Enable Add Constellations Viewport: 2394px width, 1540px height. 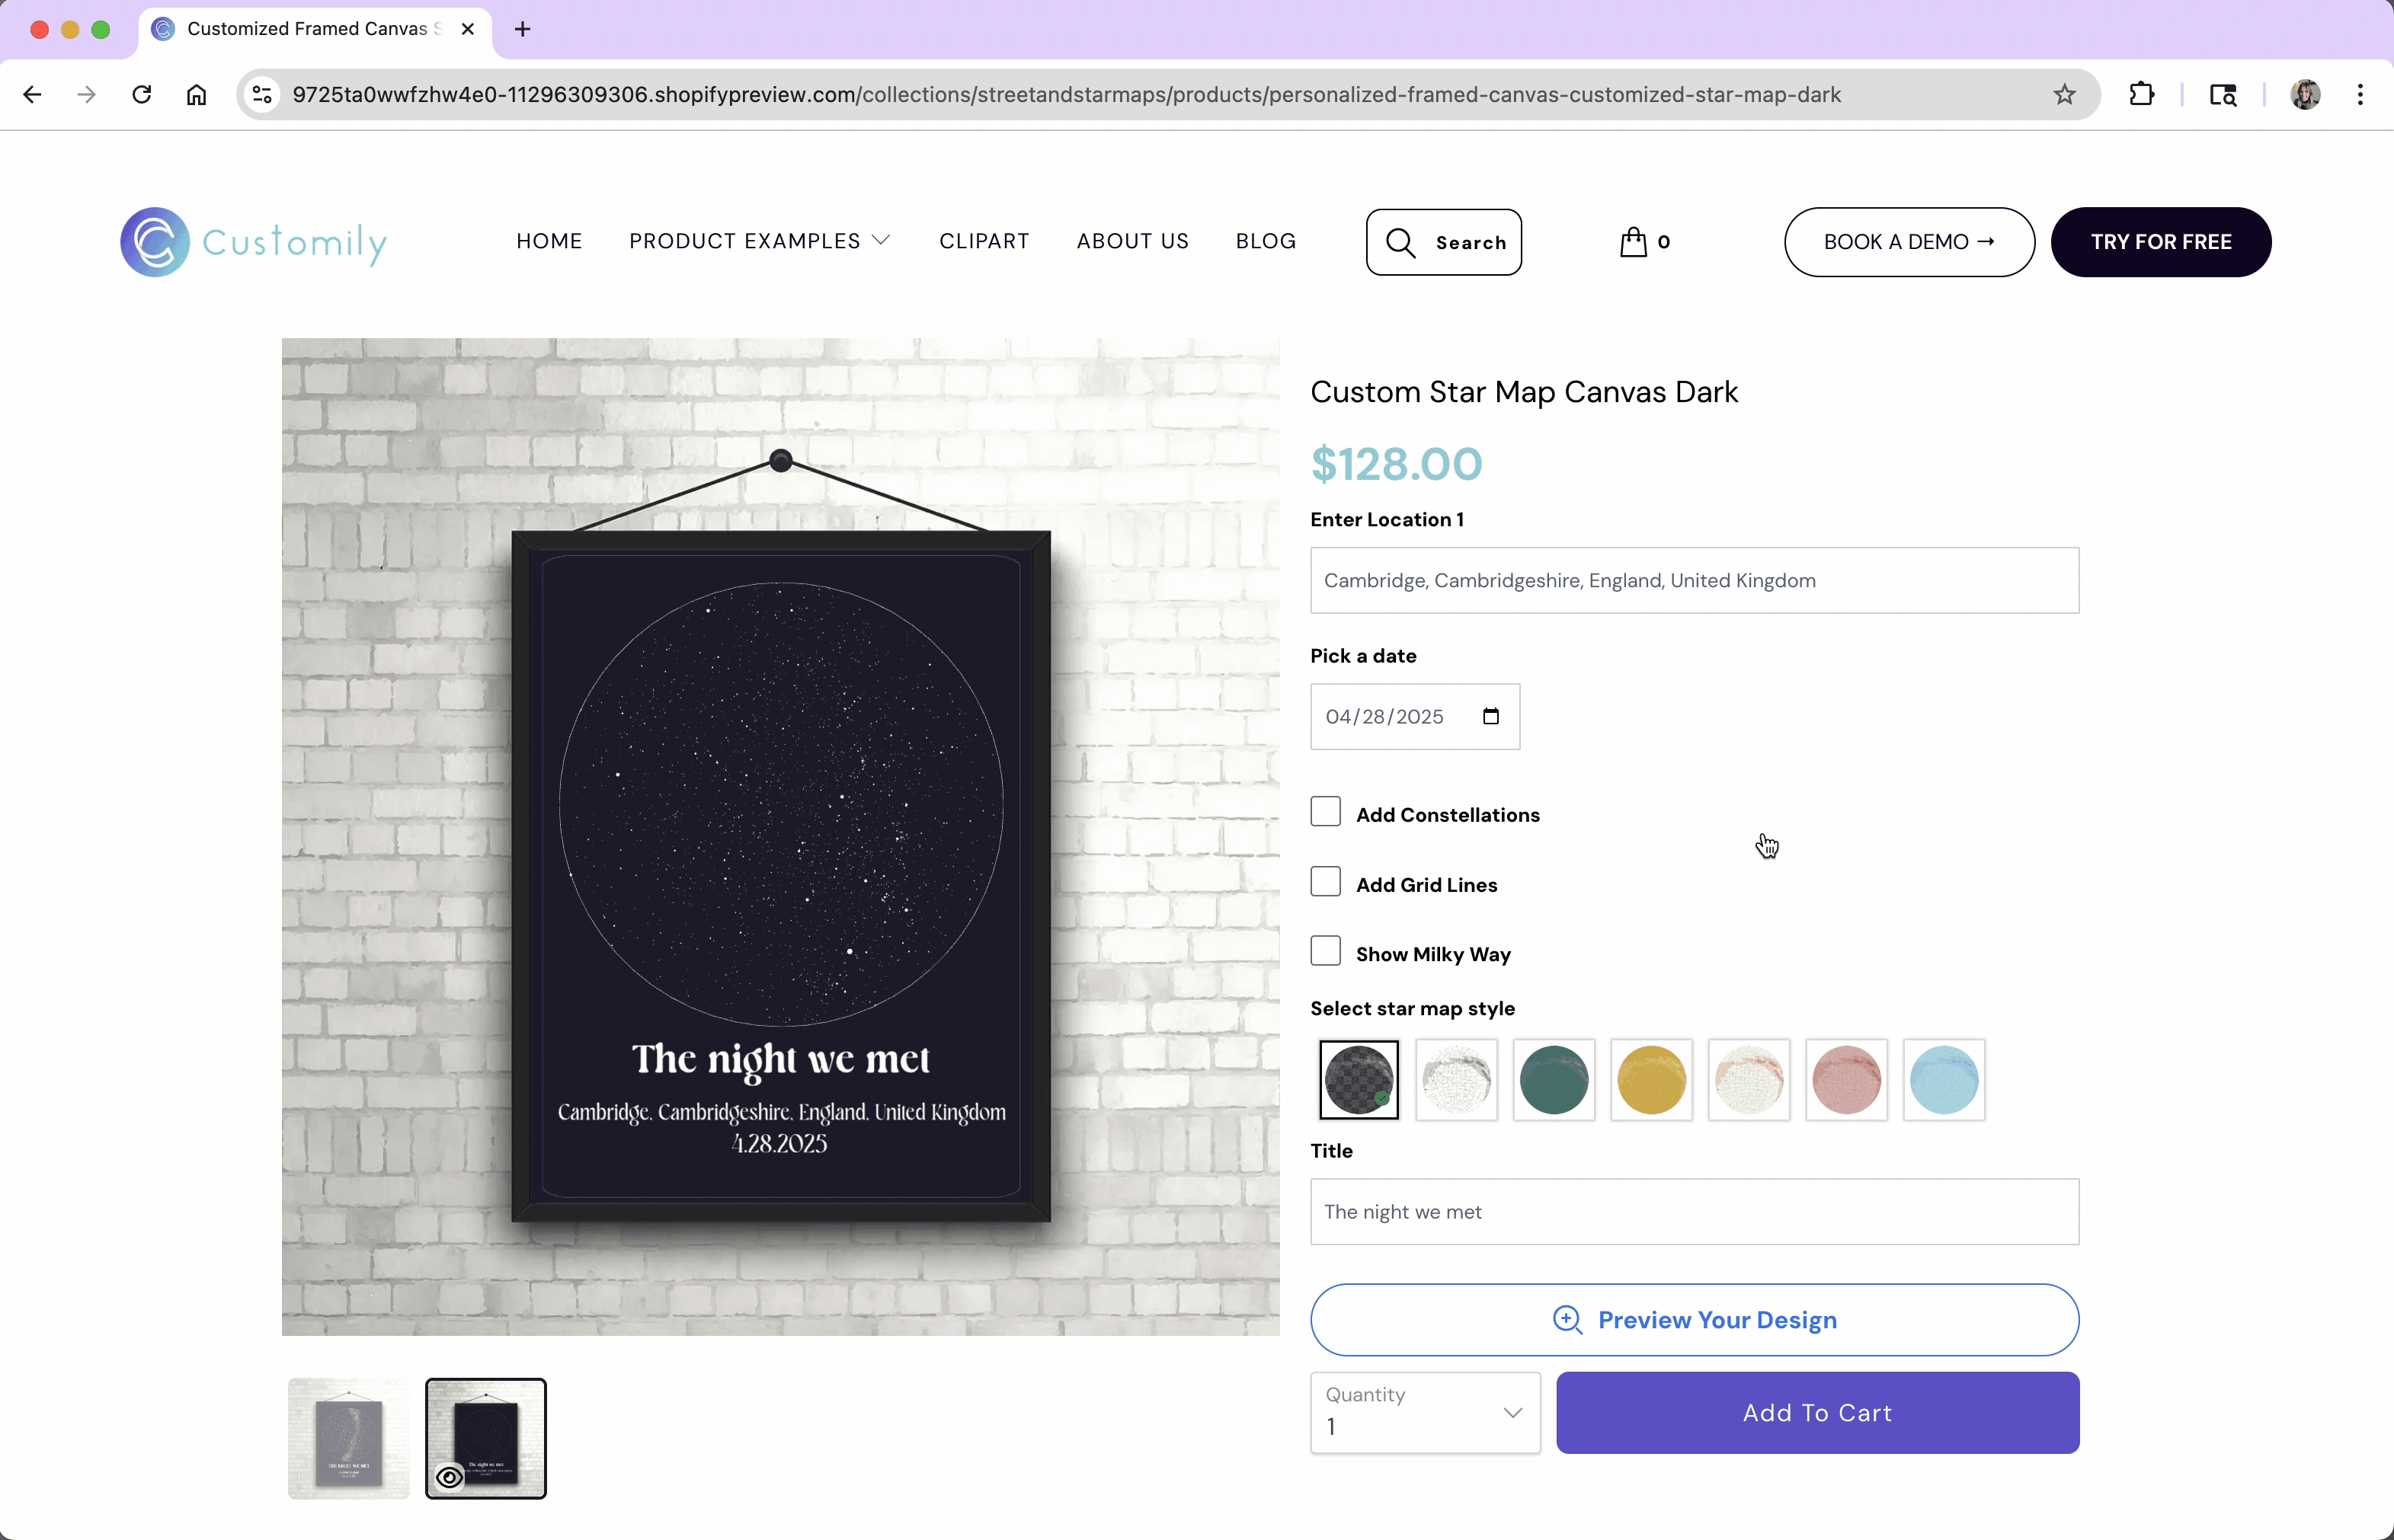point(1324,811)
